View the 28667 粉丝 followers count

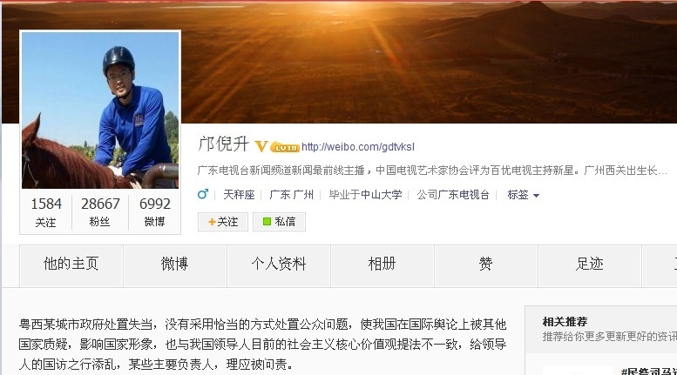100,211
